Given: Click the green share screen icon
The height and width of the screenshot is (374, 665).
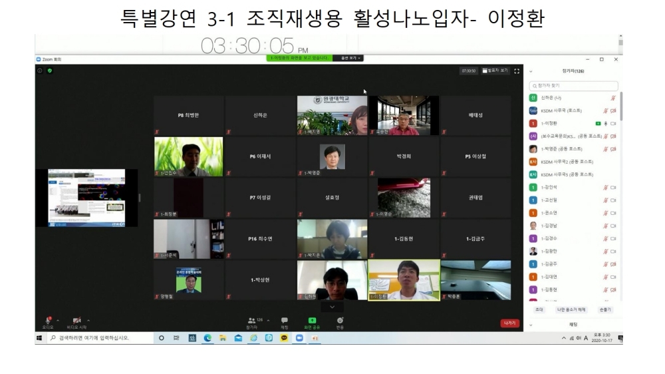Looking at the screenshot, I should point(312,321).
